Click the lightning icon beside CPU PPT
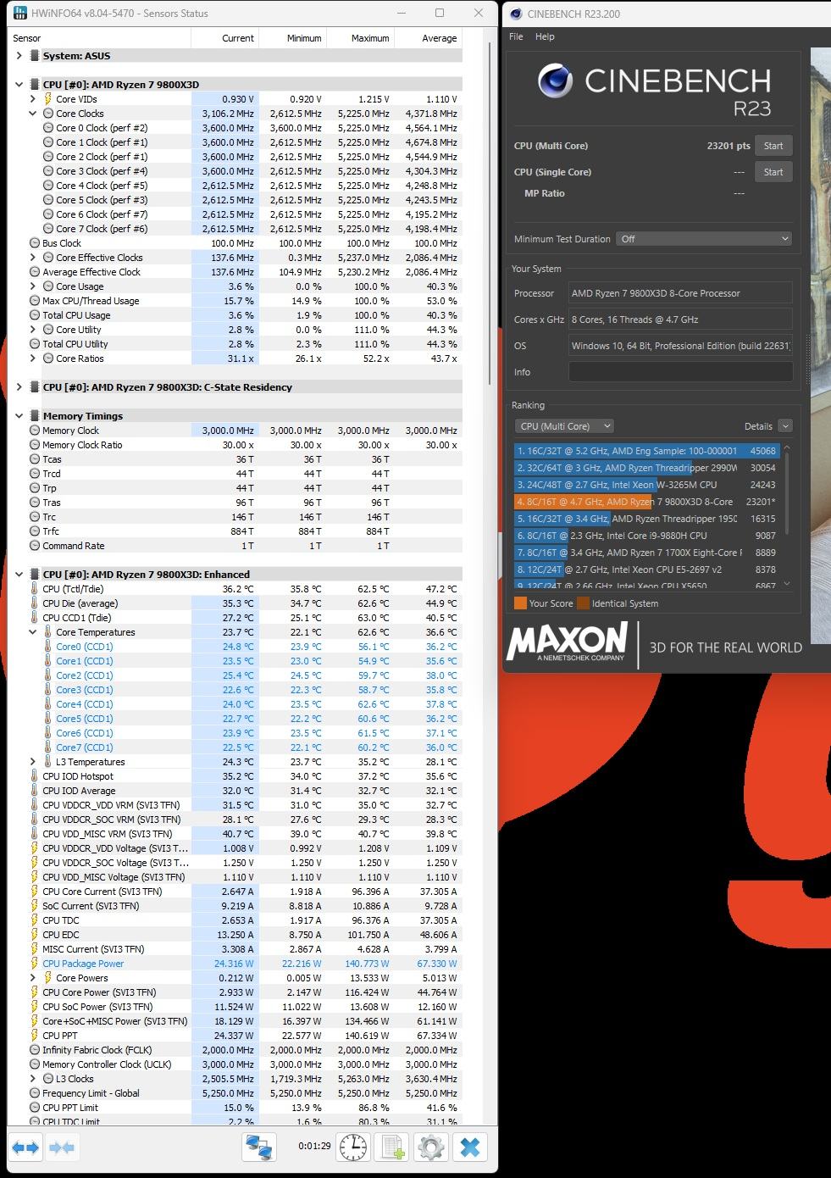Viewport: 831px width, 1178px height. click(35, 1036)
